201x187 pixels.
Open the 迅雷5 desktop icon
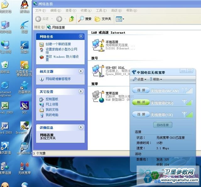[24, 47]
